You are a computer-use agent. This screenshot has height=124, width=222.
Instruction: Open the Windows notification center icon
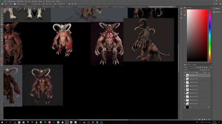[x=219, y=122]
